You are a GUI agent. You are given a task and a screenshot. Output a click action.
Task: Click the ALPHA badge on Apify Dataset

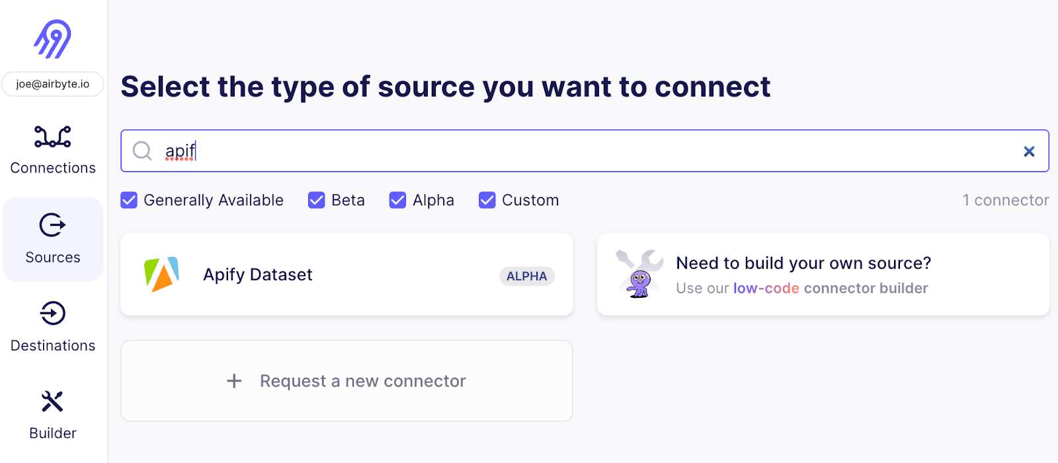526,276
